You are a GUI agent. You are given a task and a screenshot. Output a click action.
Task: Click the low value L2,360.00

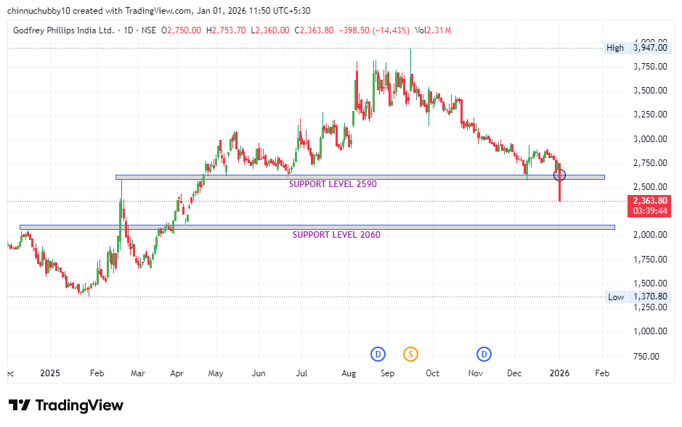269,30
